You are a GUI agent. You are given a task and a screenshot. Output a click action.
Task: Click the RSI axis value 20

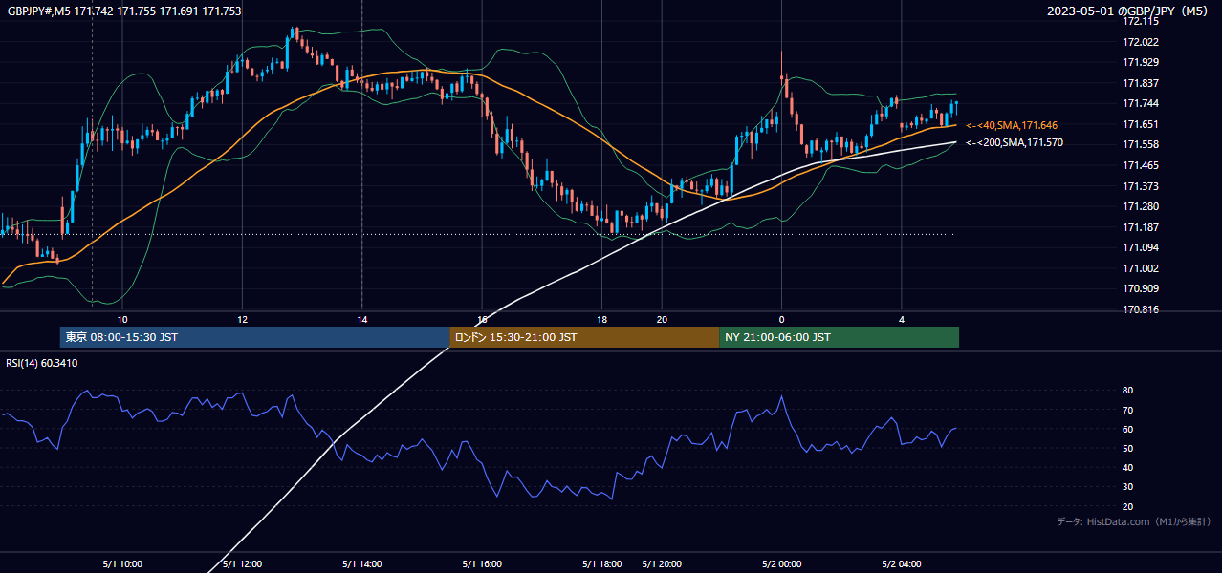point(1127,506)
